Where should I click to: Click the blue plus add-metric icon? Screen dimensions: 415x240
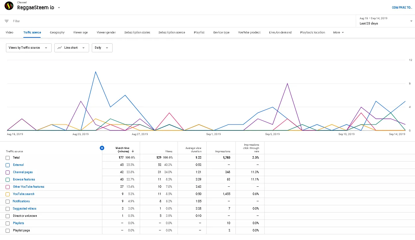pos(102,148)
